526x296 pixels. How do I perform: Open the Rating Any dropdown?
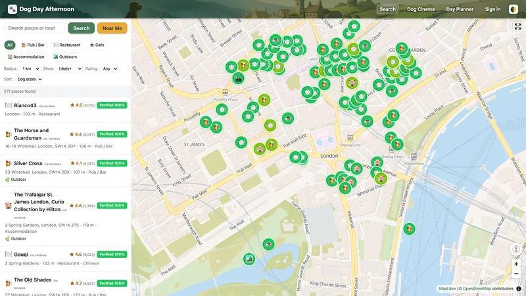[109, 68]
